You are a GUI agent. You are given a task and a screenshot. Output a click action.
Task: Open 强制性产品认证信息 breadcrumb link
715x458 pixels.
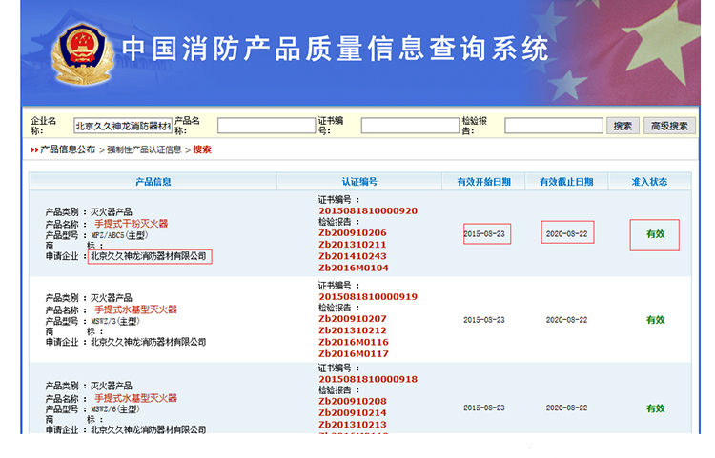pos(143,149)
